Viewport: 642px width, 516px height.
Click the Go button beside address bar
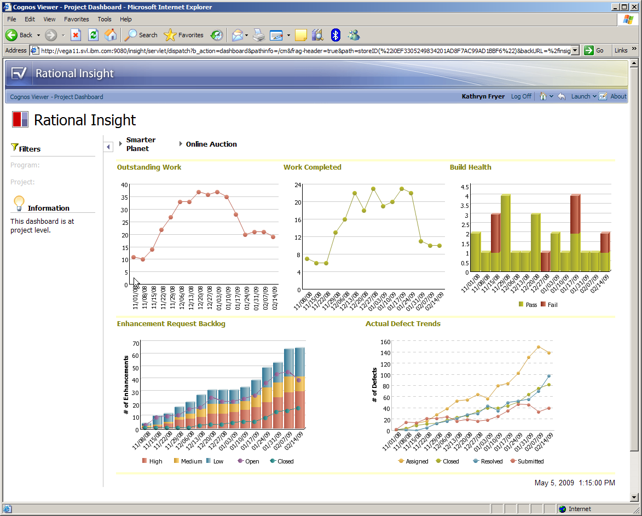pos(594,50)
